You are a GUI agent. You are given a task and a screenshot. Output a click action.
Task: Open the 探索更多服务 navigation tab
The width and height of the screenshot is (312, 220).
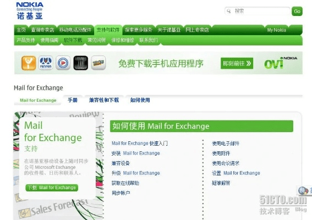(x=139, y=30)
